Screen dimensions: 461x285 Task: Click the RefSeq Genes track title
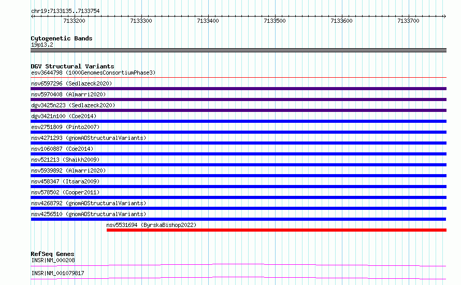pyautogui.click(x=52, y=254)
